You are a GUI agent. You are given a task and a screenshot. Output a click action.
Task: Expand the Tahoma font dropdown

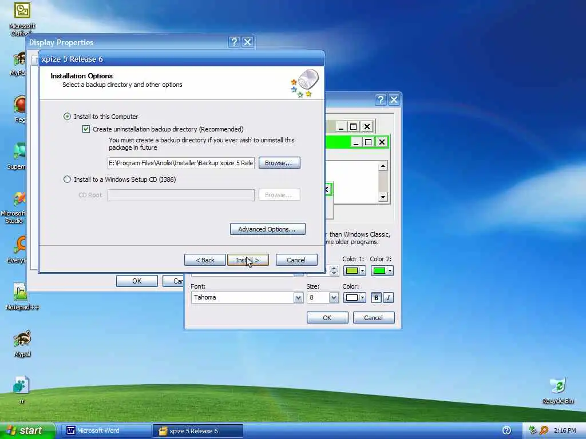(x=298, y=297)
